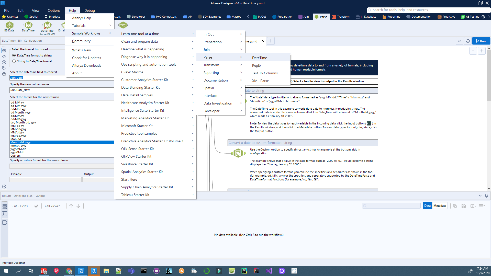Select the String to Date/Time format radio button
The height and width of the screenshot is (276, 491).
tap(14, 61)
